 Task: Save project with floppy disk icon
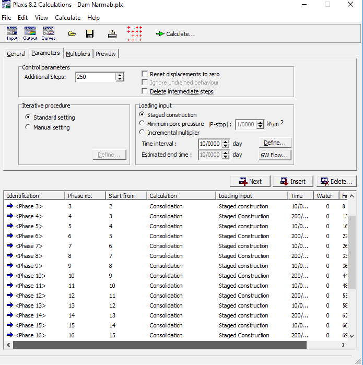(x=90, y=34)
